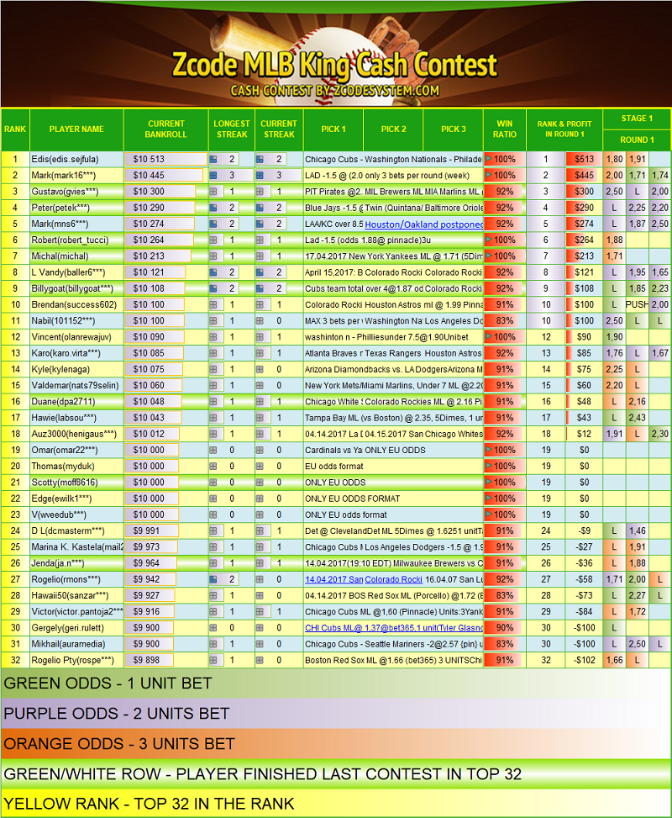Click current streak icon in L Vandy row
The height and width of the screenshot is (818, 672).
point(260,272)
